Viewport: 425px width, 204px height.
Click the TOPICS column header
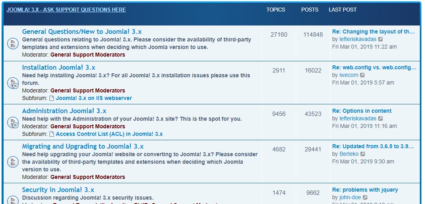(x=275, y=10)
